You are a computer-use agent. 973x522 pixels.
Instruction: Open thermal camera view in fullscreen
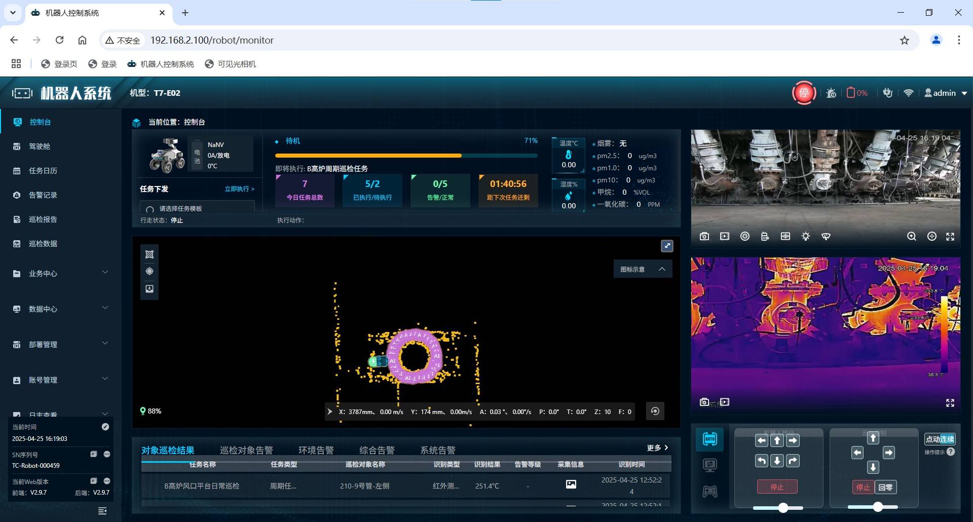[950, 402]
